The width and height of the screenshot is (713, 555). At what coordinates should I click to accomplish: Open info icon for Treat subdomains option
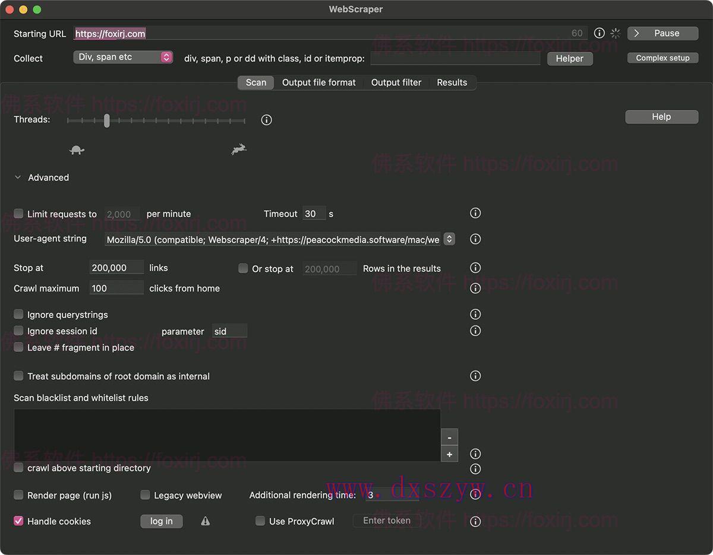point(475,376)
